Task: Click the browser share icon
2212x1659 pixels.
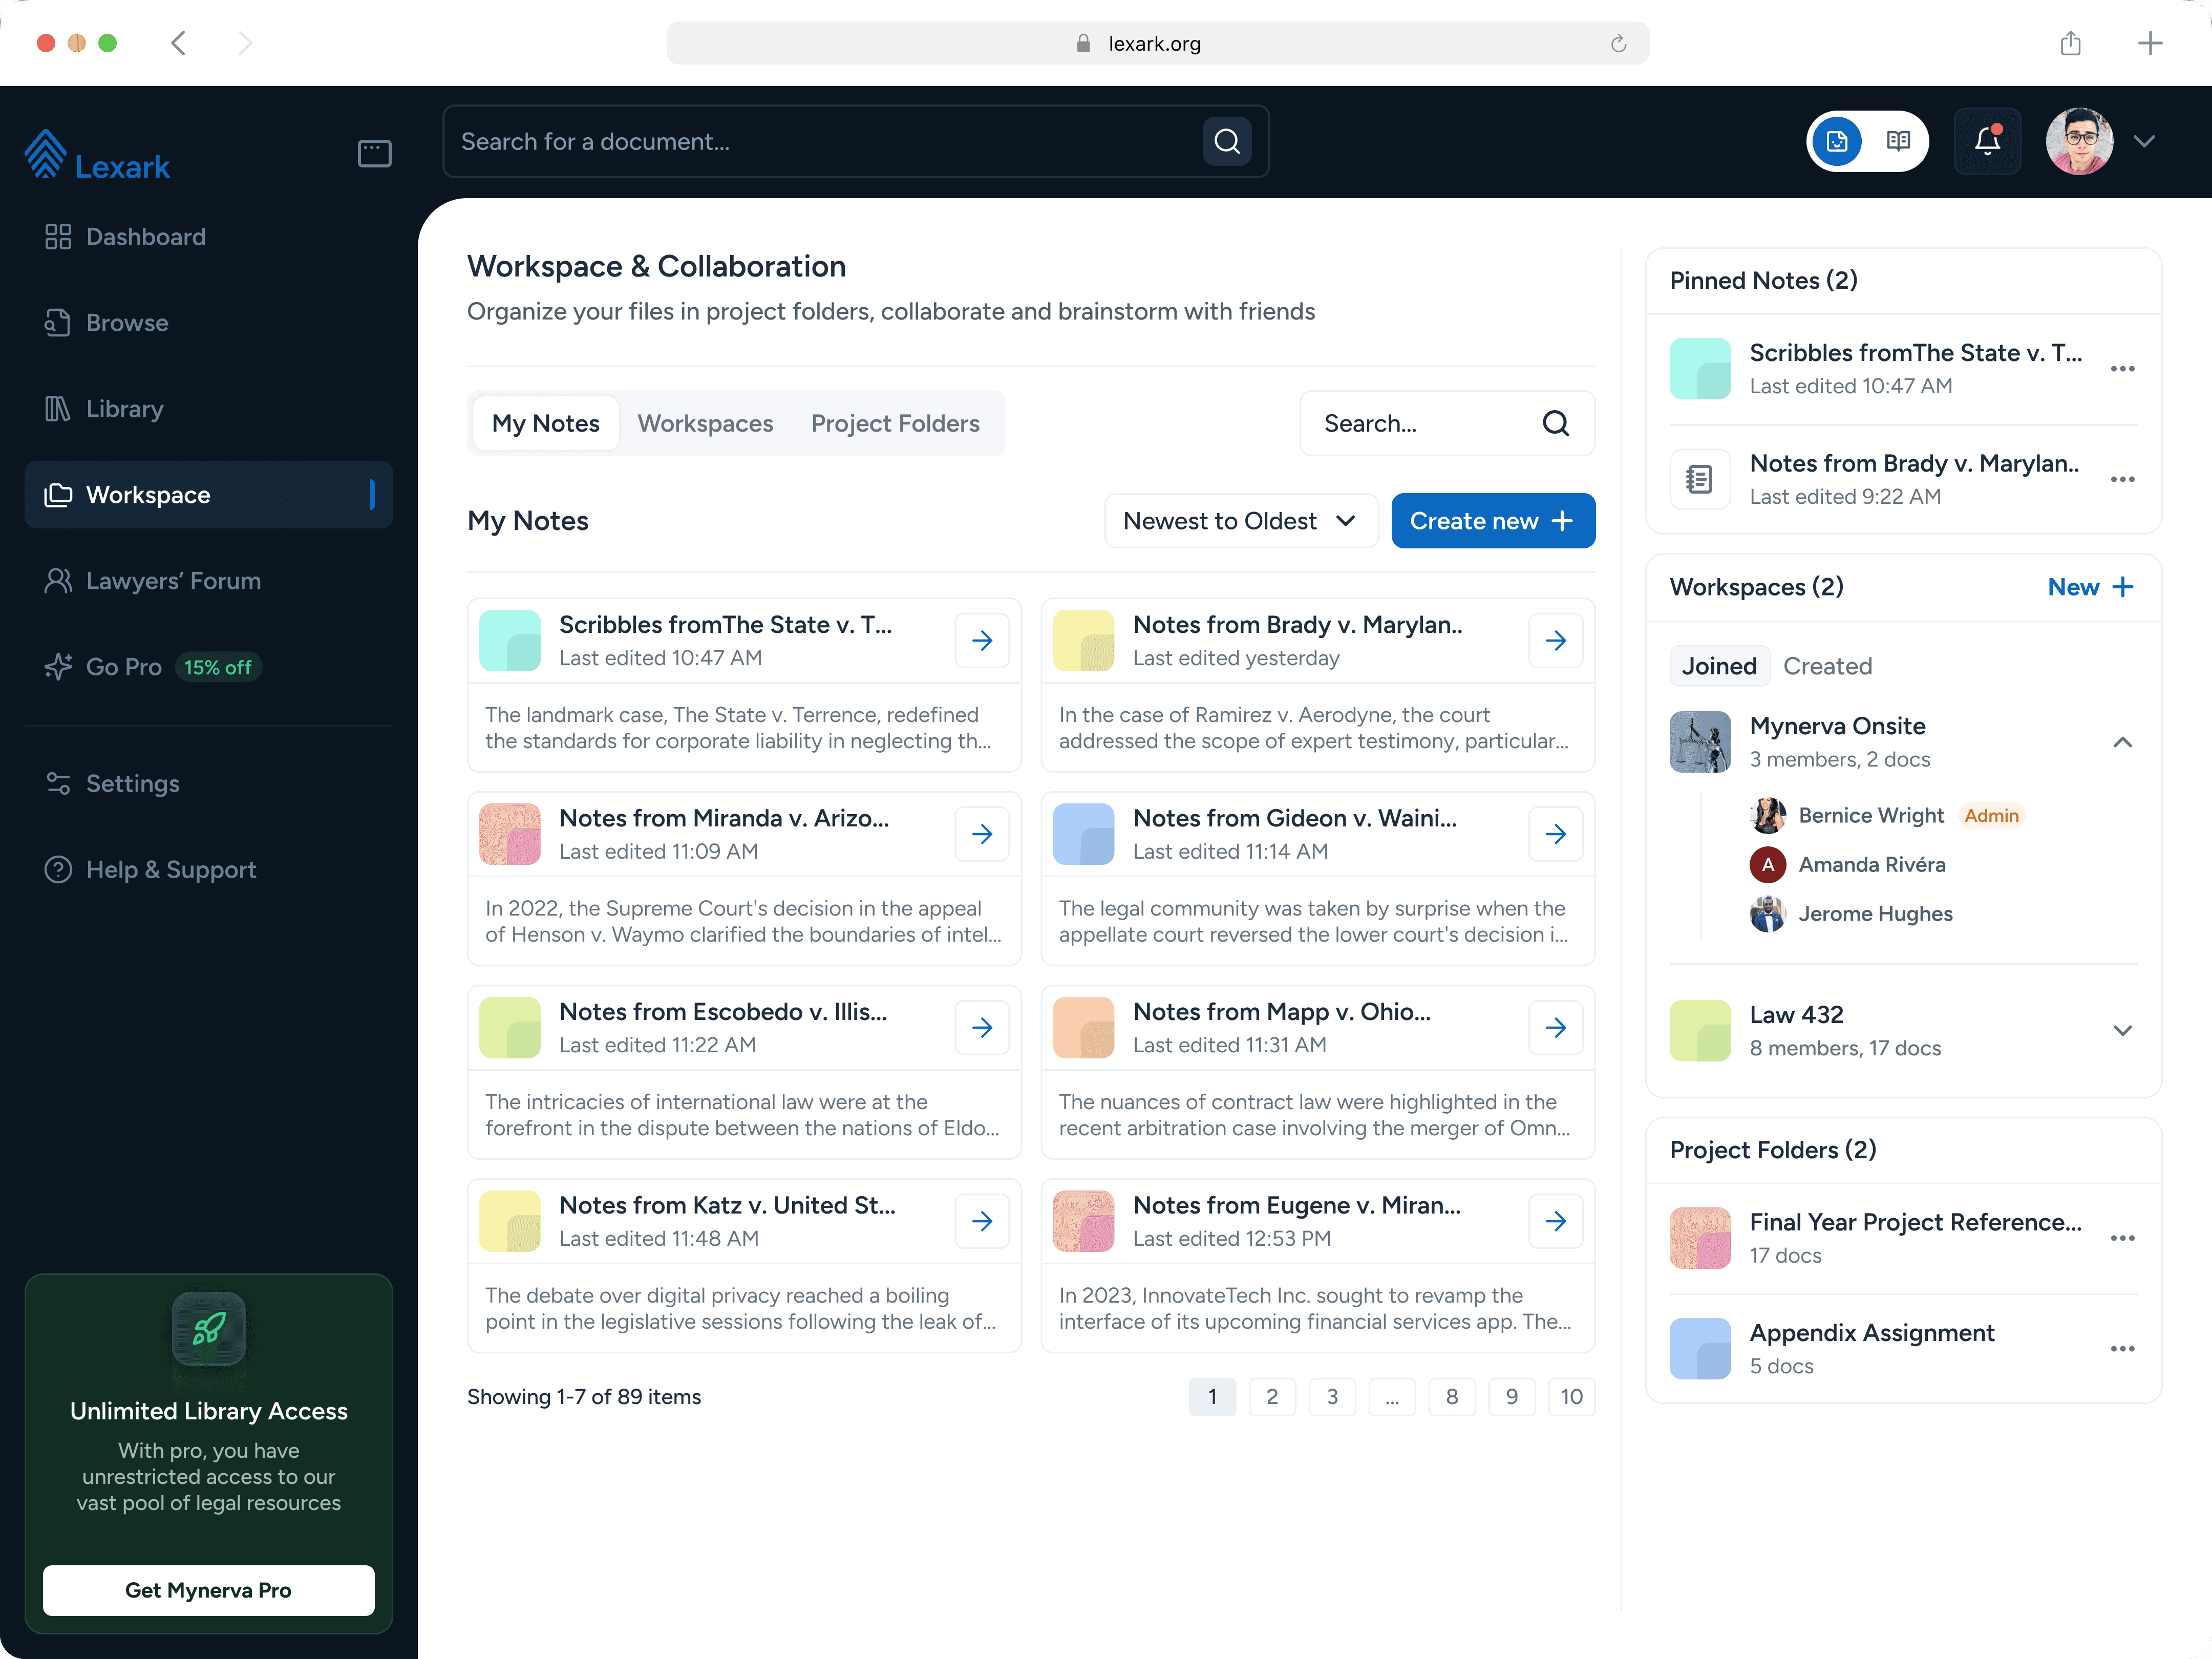Action: [x=2070, y=43]
